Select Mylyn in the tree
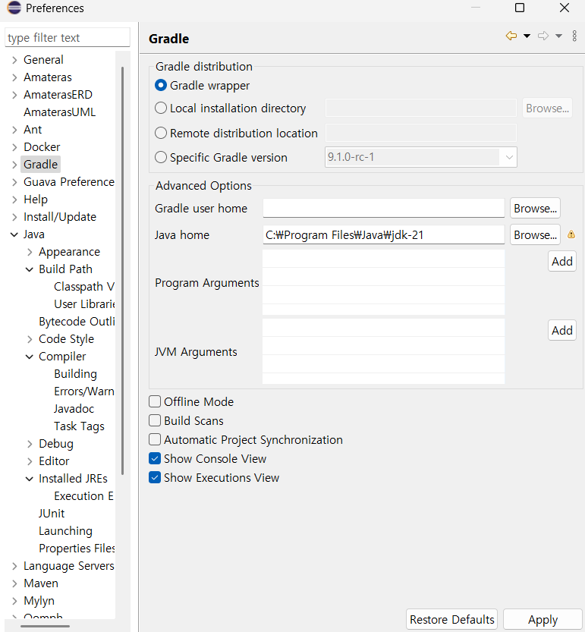 (39, 601)
